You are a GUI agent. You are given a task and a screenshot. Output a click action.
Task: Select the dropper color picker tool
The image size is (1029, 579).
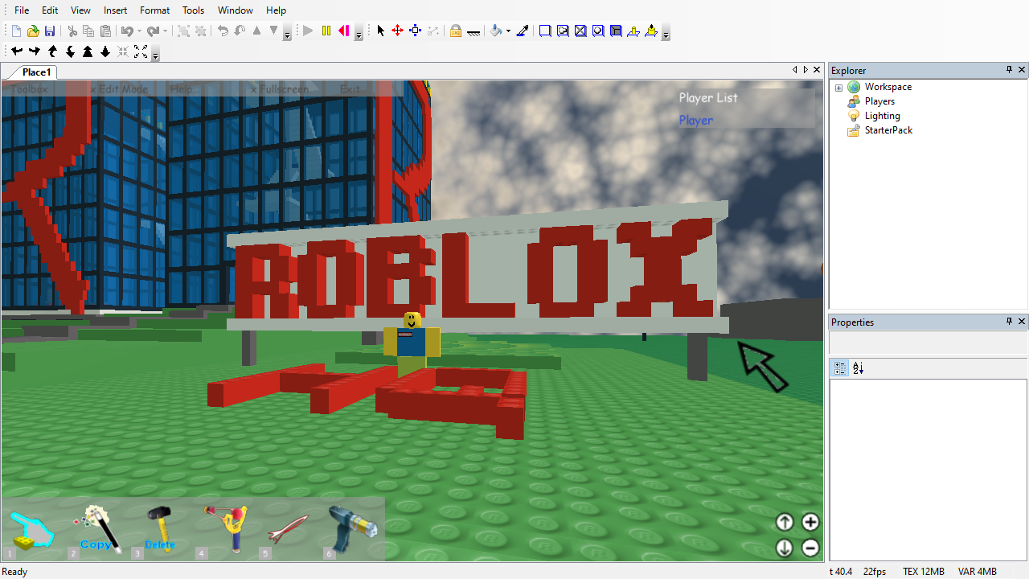[x=523, y=31]
